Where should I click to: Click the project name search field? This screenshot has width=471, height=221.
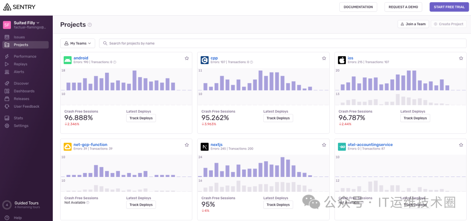[283, 43]
